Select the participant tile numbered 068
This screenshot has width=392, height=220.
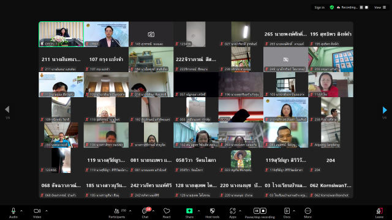click(x=61, y=186)
